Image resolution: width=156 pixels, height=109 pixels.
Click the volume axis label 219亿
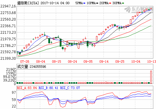coord(11,70)
